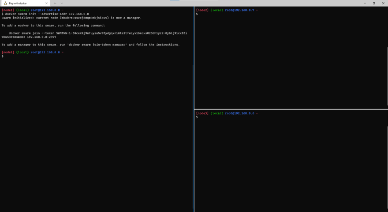
Task: Click the Linux penguin tab icon
Action: (x=5, y=3)
